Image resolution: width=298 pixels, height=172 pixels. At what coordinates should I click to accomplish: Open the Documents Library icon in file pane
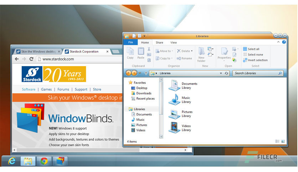click(174, 85)
